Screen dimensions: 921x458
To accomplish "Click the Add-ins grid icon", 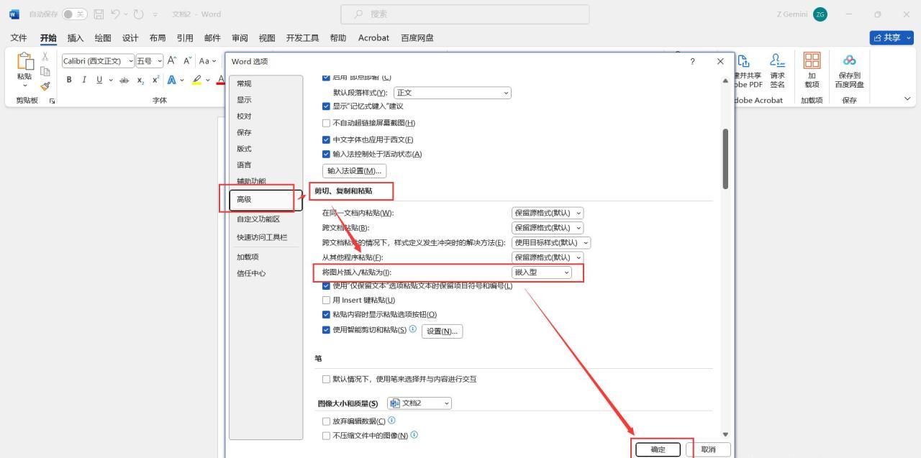I will pyautogui.click(x=812, y=60).
